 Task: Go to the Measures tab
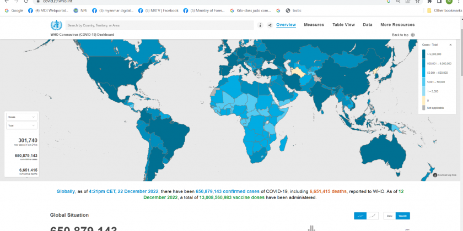[314, 25]
